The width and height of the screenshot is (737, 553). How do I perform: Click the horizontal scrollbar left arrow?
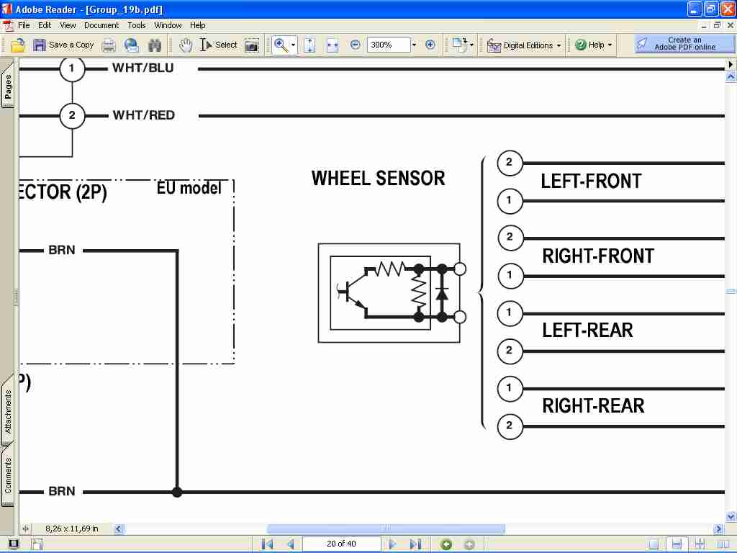pos(119,529)
